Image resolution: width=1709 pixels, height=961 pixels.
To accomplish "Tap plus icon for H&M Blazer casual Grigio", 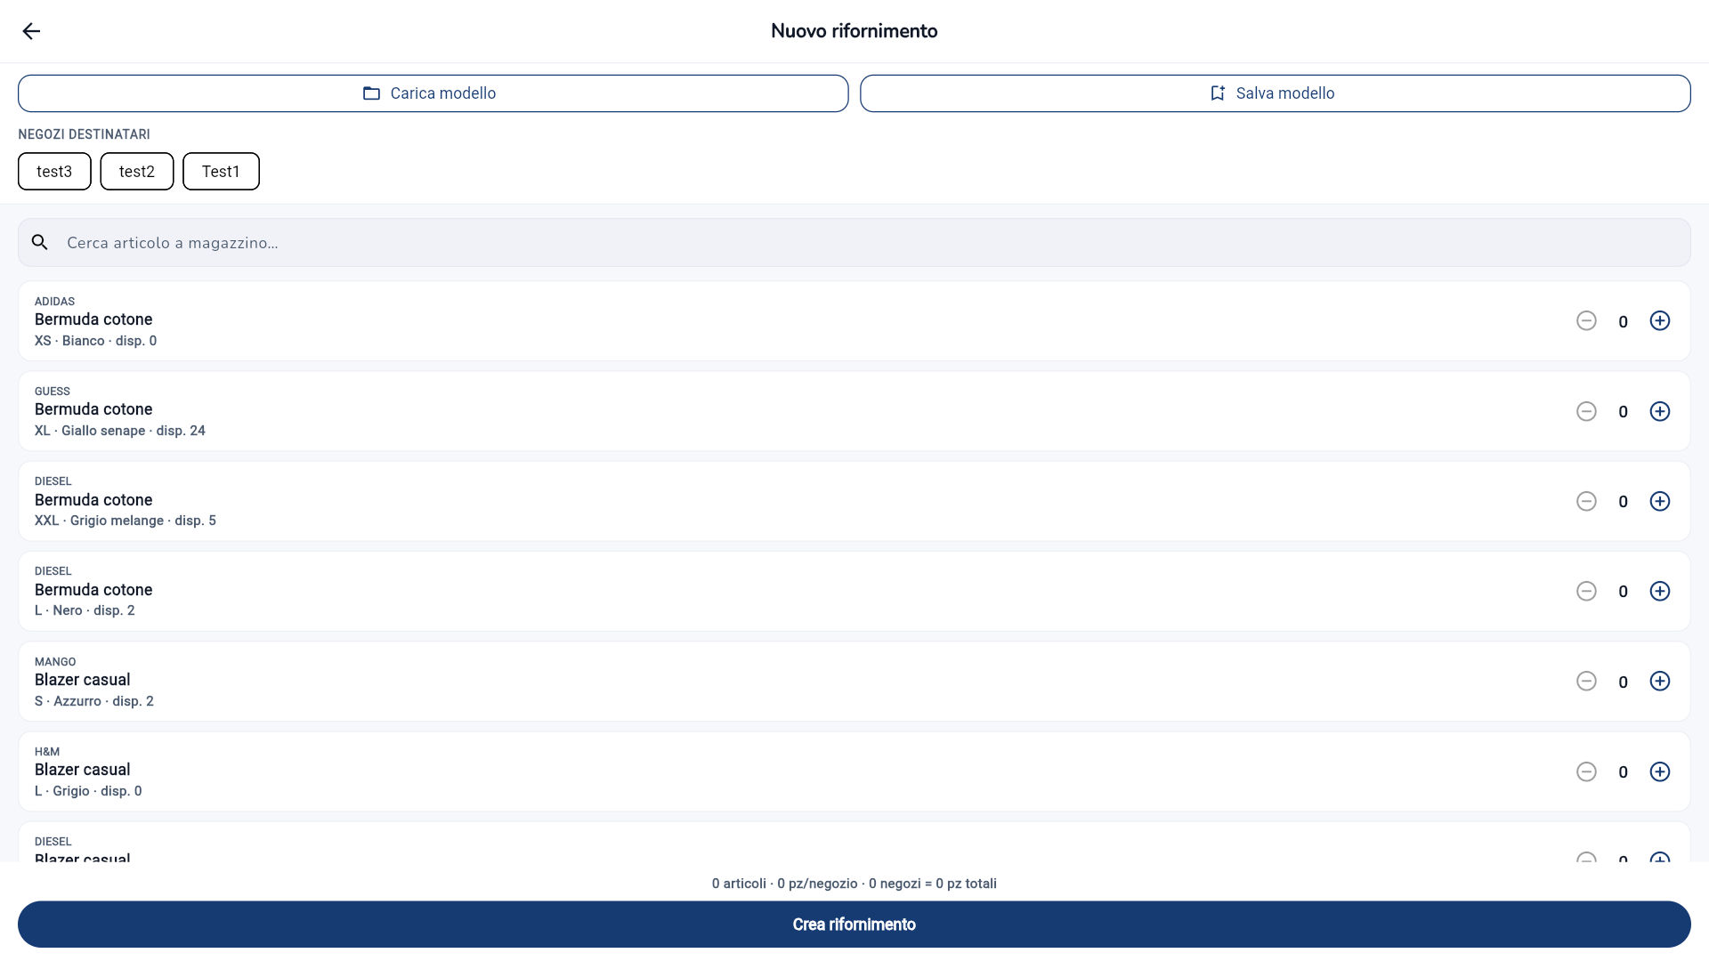I will coord(1659,771).
